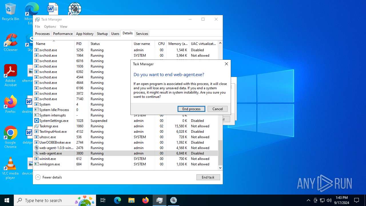This screenshot has height=206, width=366.
Task: Open the File menu
Action: tap(37, 27)
